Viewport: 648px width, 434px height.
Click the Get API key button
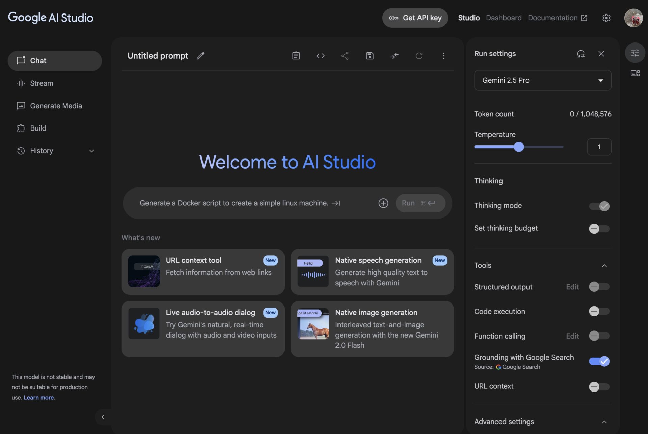pos(415,18)
